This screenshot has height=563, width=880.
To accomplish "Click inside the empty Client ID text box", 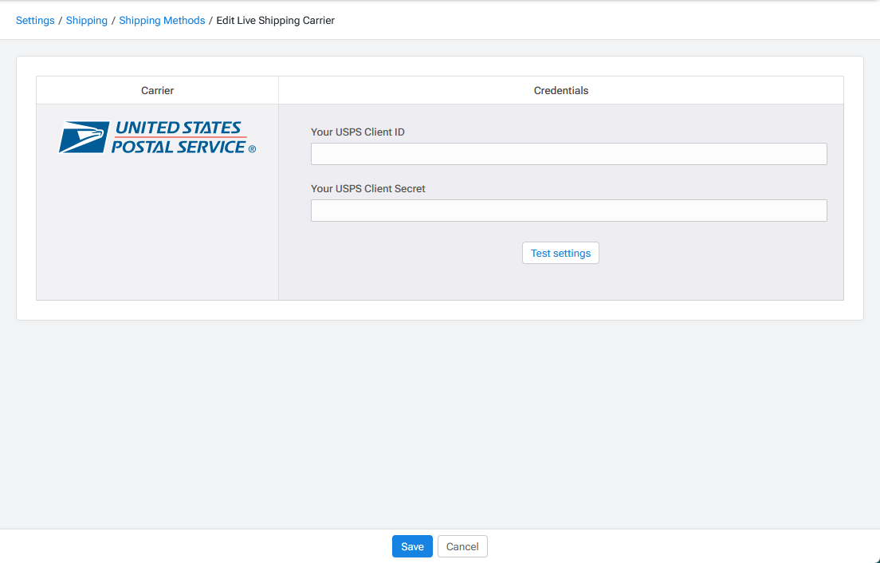I will (568, 153).
